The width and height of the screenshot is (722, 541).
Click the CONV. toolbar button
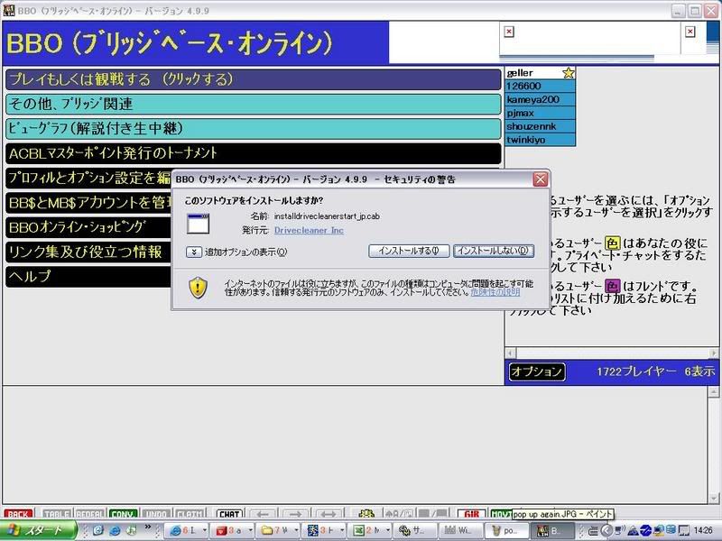[x=123, y=514]
